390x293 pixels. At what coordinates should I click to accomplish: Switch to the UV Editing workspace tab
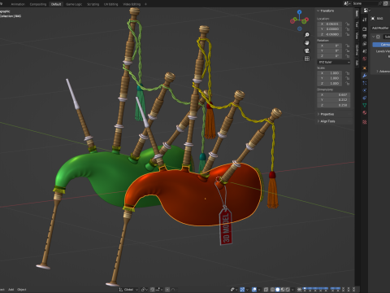[110, 4]
